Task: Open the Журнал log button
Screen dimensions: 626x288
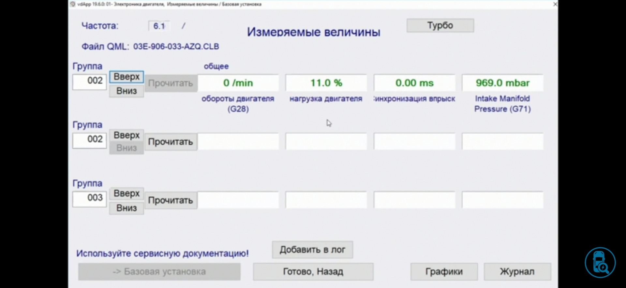Action: tap(517, 272)
